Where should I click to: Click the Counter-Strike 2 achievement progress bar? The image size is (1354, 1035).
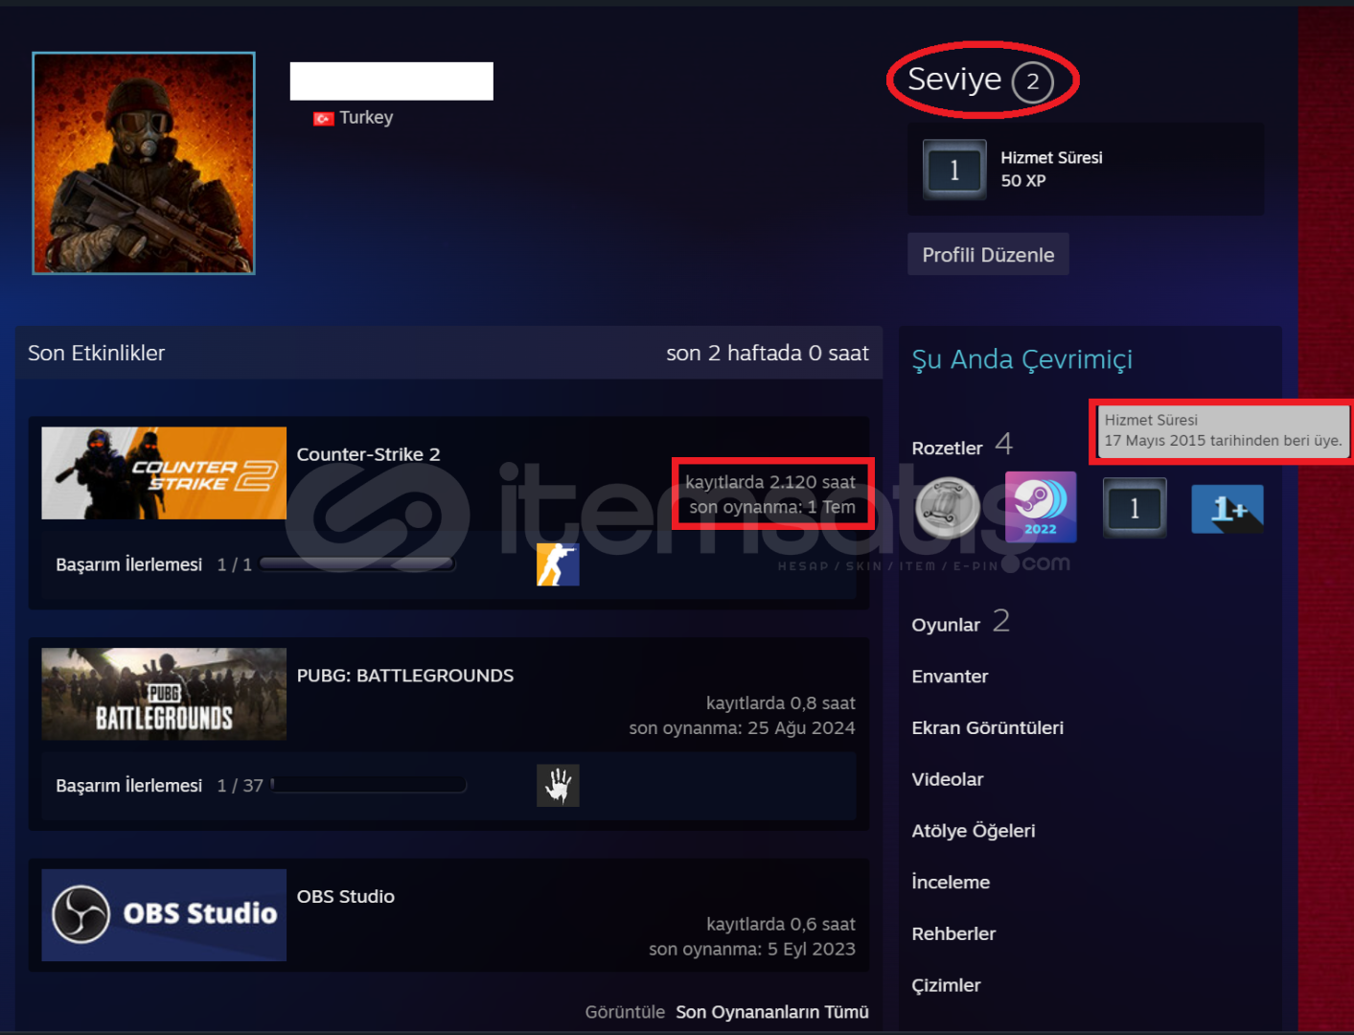[357, 563]
